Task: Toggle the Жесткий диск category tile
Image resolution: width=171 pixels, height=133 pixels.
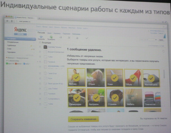Action: point(151,78)
